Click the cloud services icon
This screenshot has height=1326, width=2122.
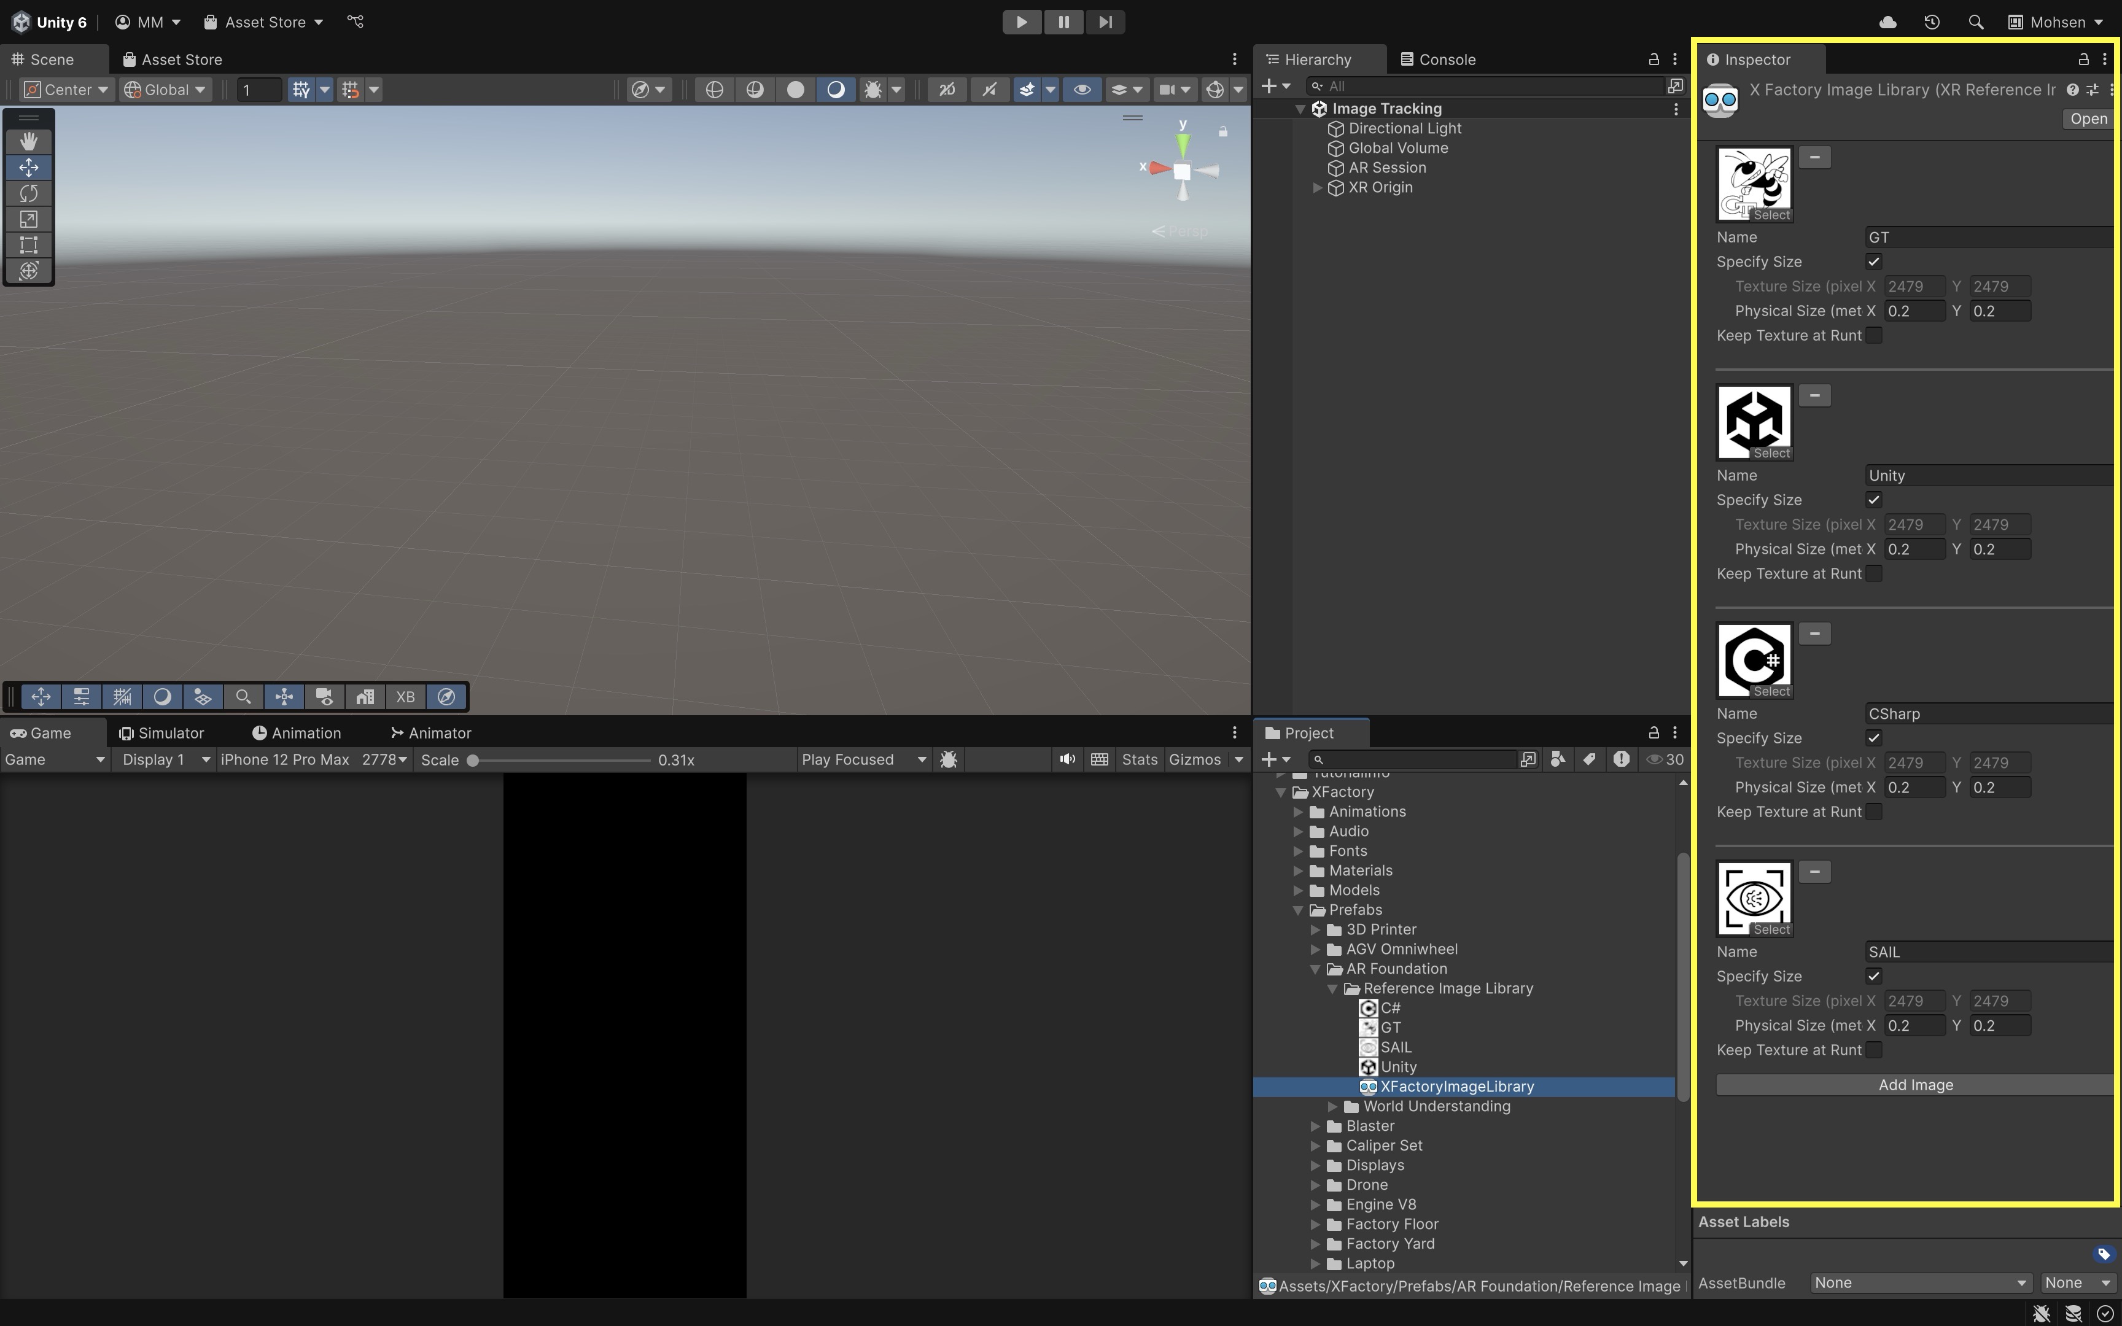[x=1888, y=22]
